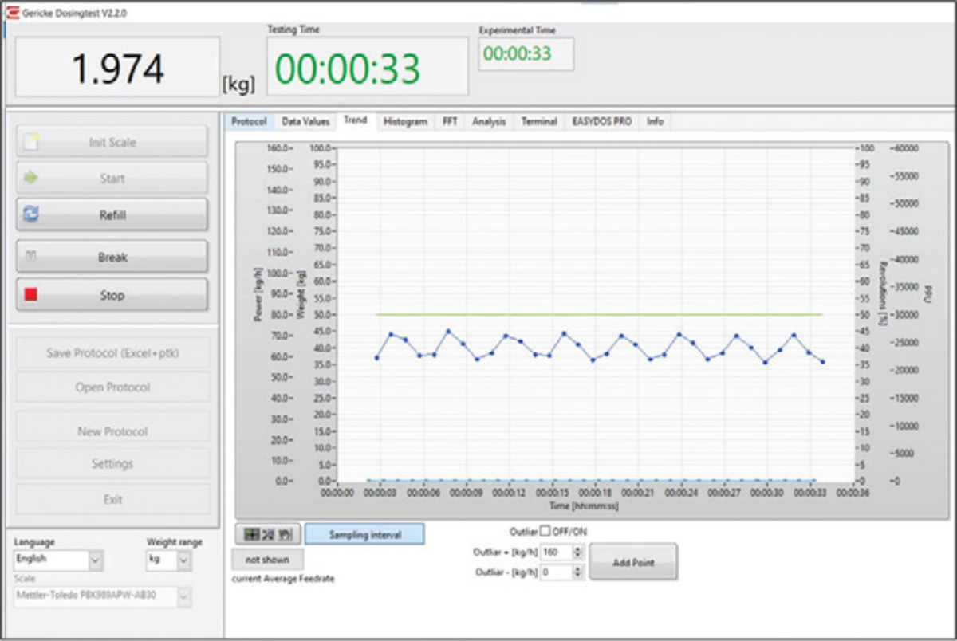Click the Save Protocol (Excel+ptk) button

(112, 353)
